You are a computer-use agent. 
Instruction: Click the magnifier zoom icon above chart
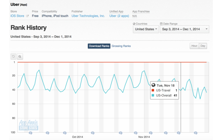point(20,57)
